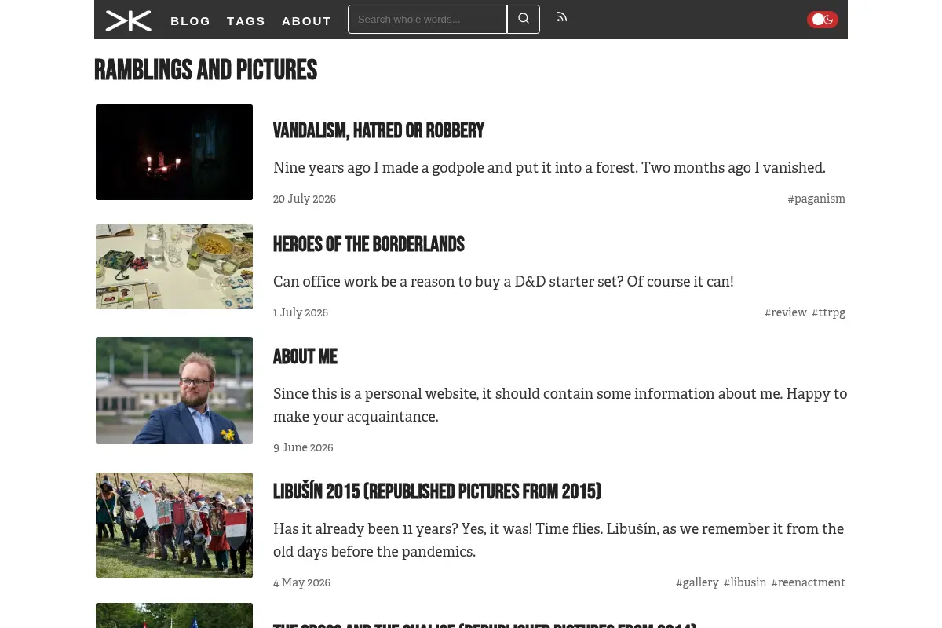Click the 'Nine years ago I made a godpole' excerpt
The height and width of the screenshot is (628, 942).
tap(549, 168)
